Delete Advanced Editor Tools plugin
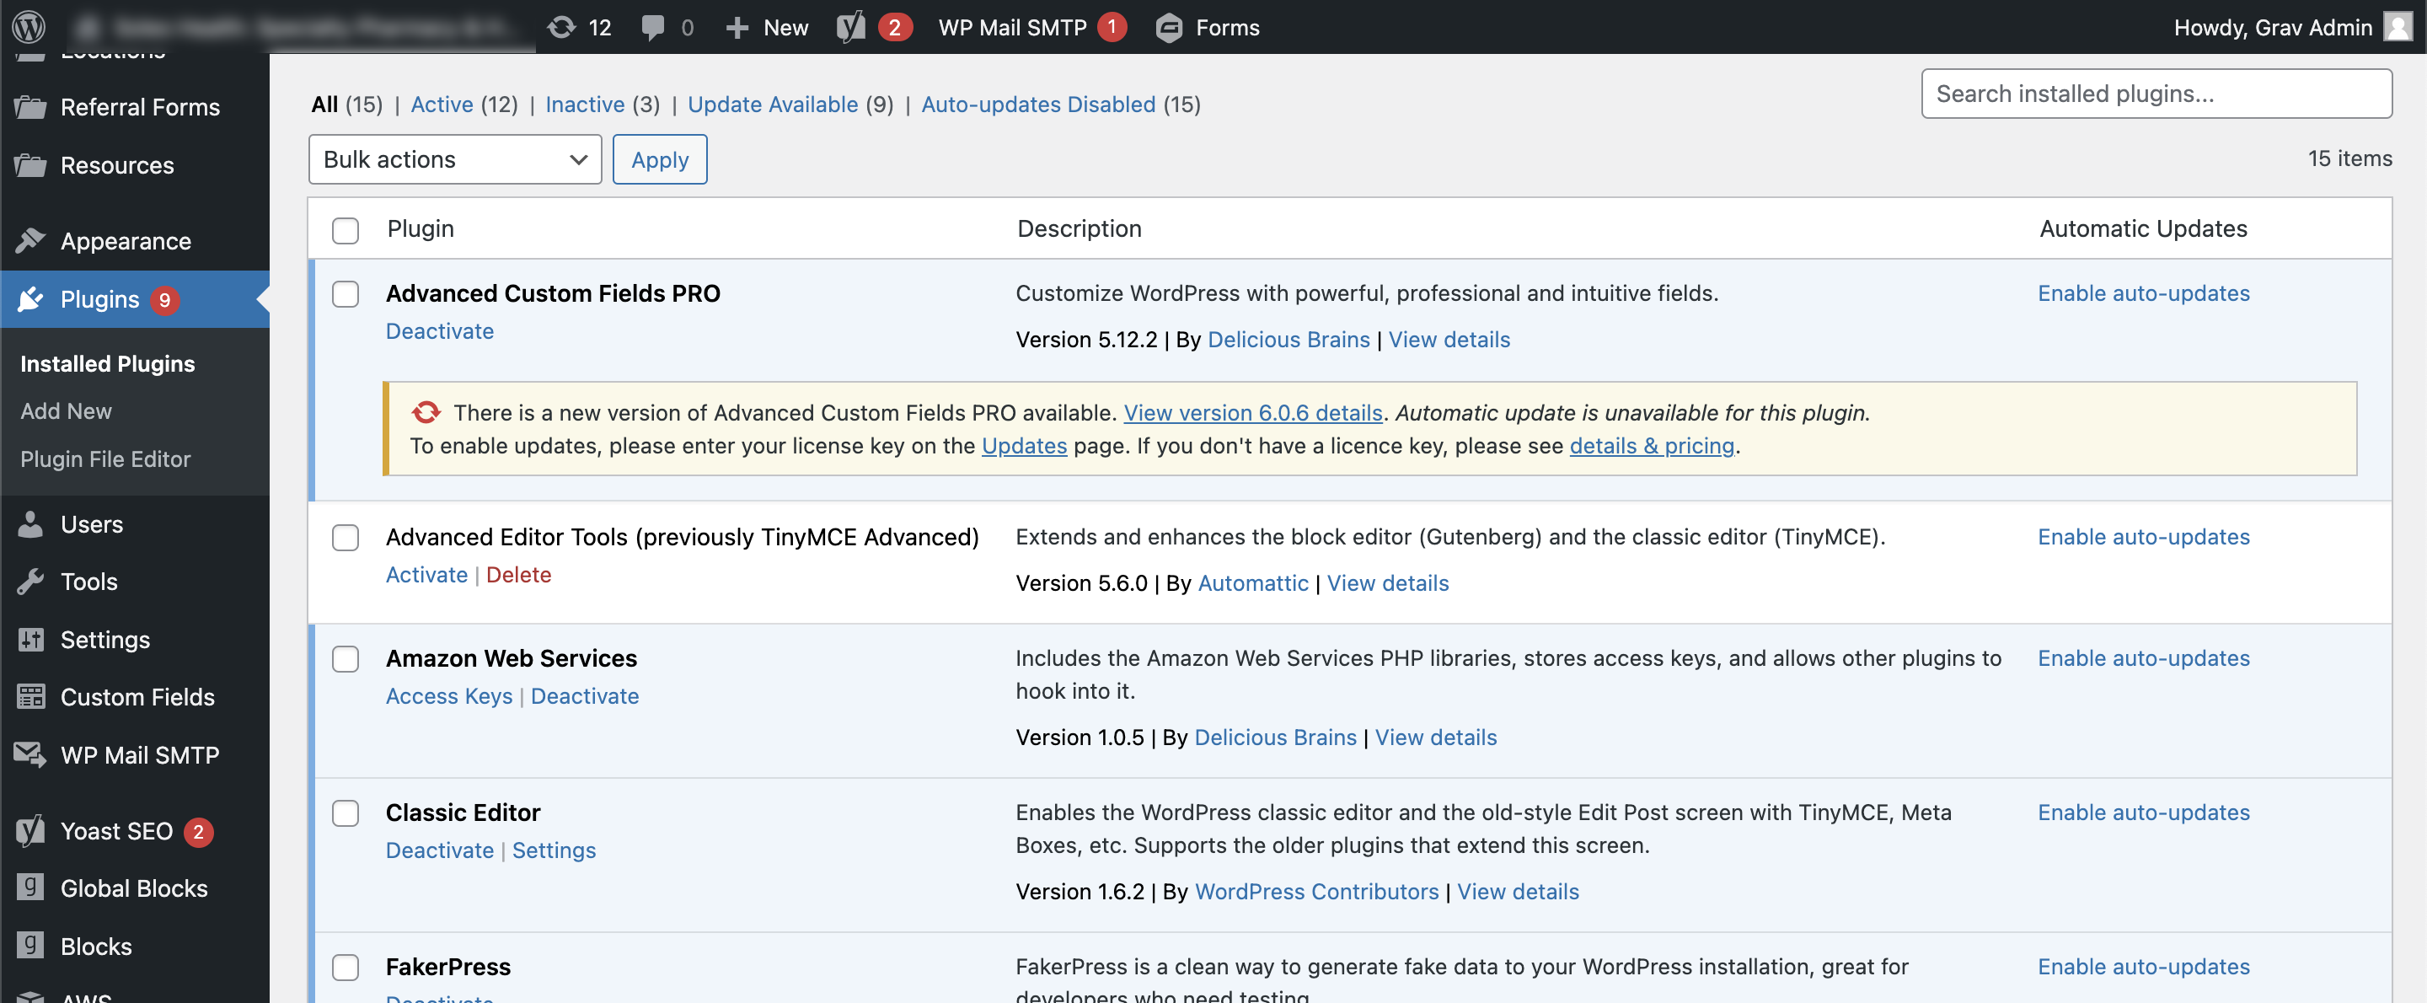The width and height of the screenshot is (2427, 1003). click(518, 574)
